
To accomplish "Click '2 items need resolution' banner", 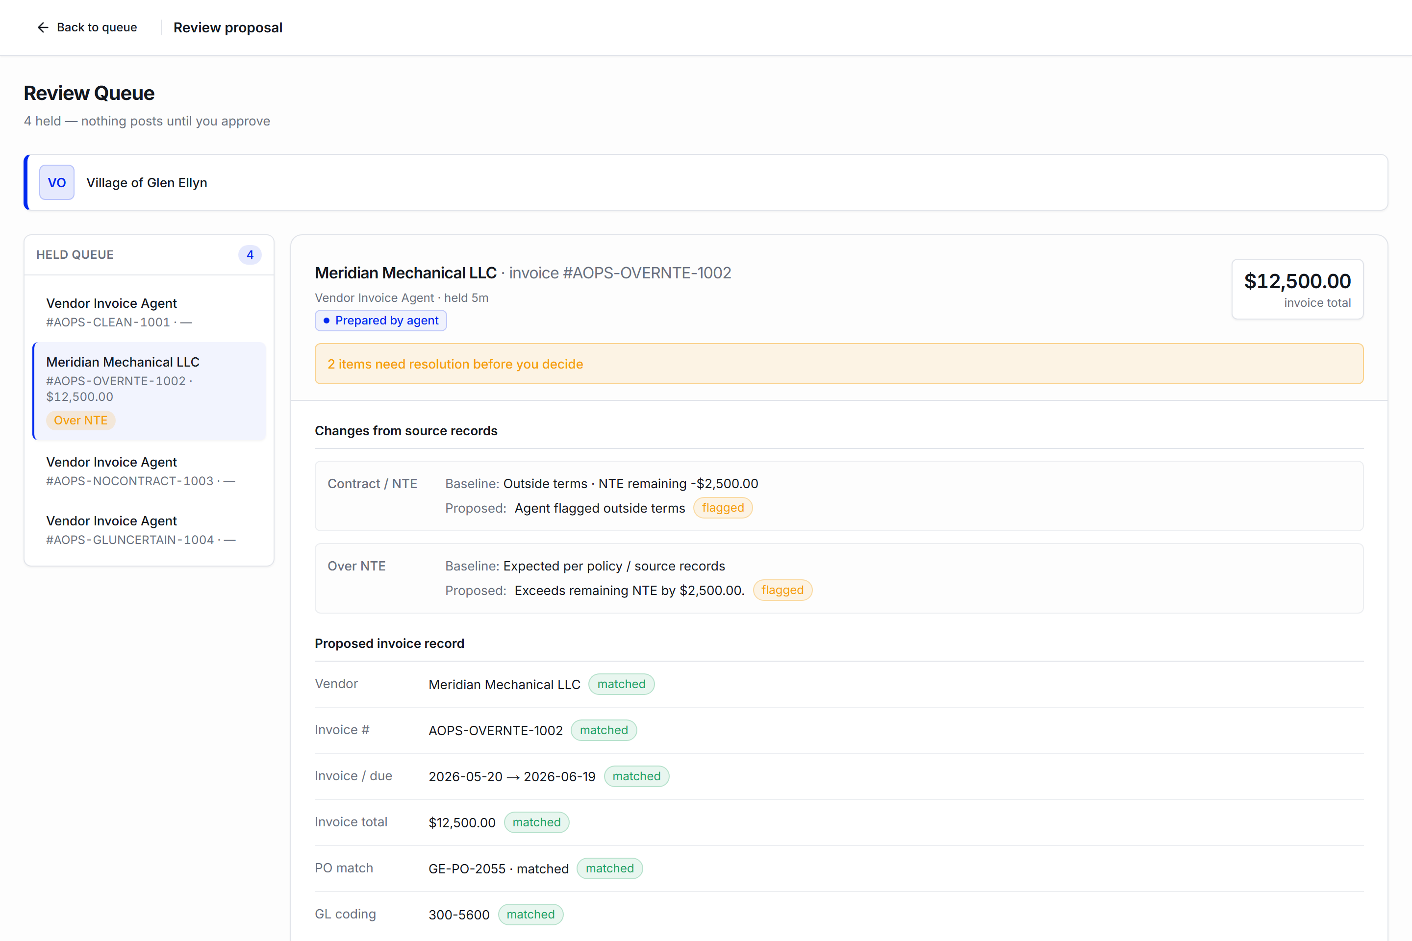I will pyautogui.click(x=839, y=364).
